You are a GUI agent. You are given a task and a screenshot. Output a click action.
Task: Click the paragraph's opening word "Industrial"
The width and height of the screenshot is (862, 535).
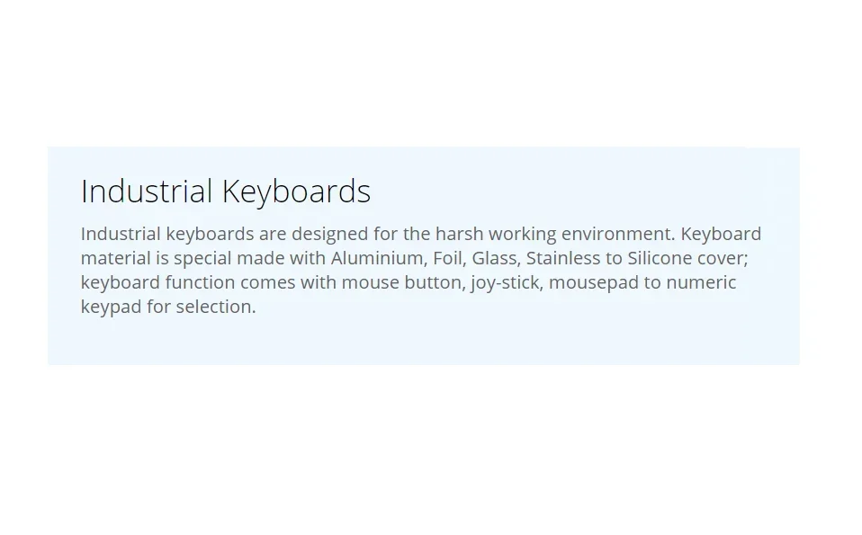click(x=121, y=234)
